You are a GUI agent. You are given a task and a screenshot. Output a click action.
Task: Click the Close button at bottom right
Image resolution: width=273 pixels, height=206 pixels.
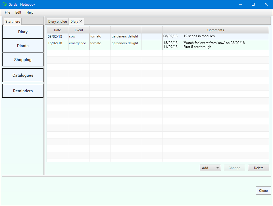(x=263, y=191)
